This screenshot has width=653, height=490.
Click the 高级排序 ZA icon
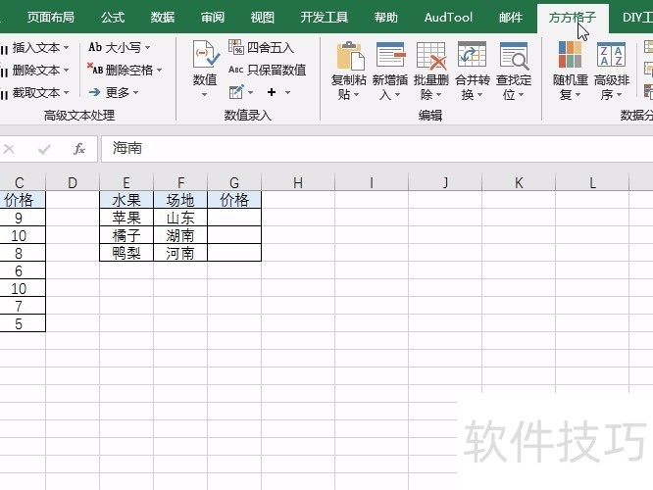coord(611,55)
